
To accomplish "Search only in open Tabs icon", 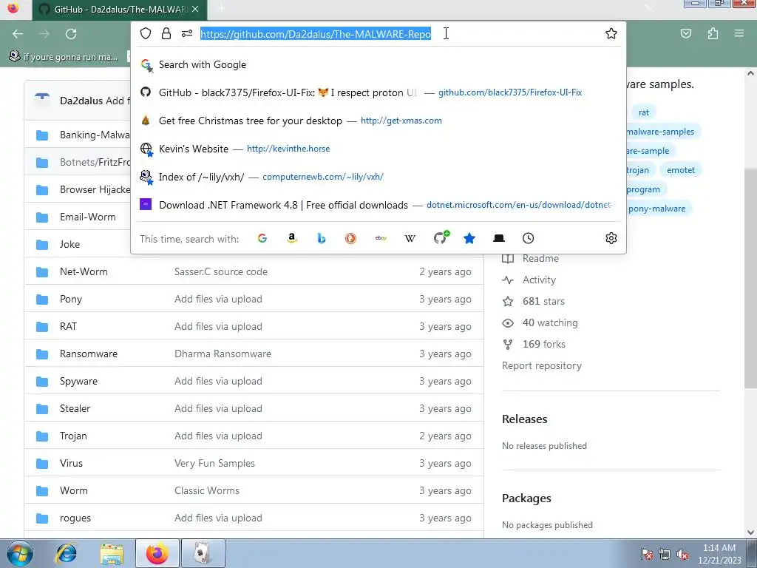I will (x=499, y=238).
